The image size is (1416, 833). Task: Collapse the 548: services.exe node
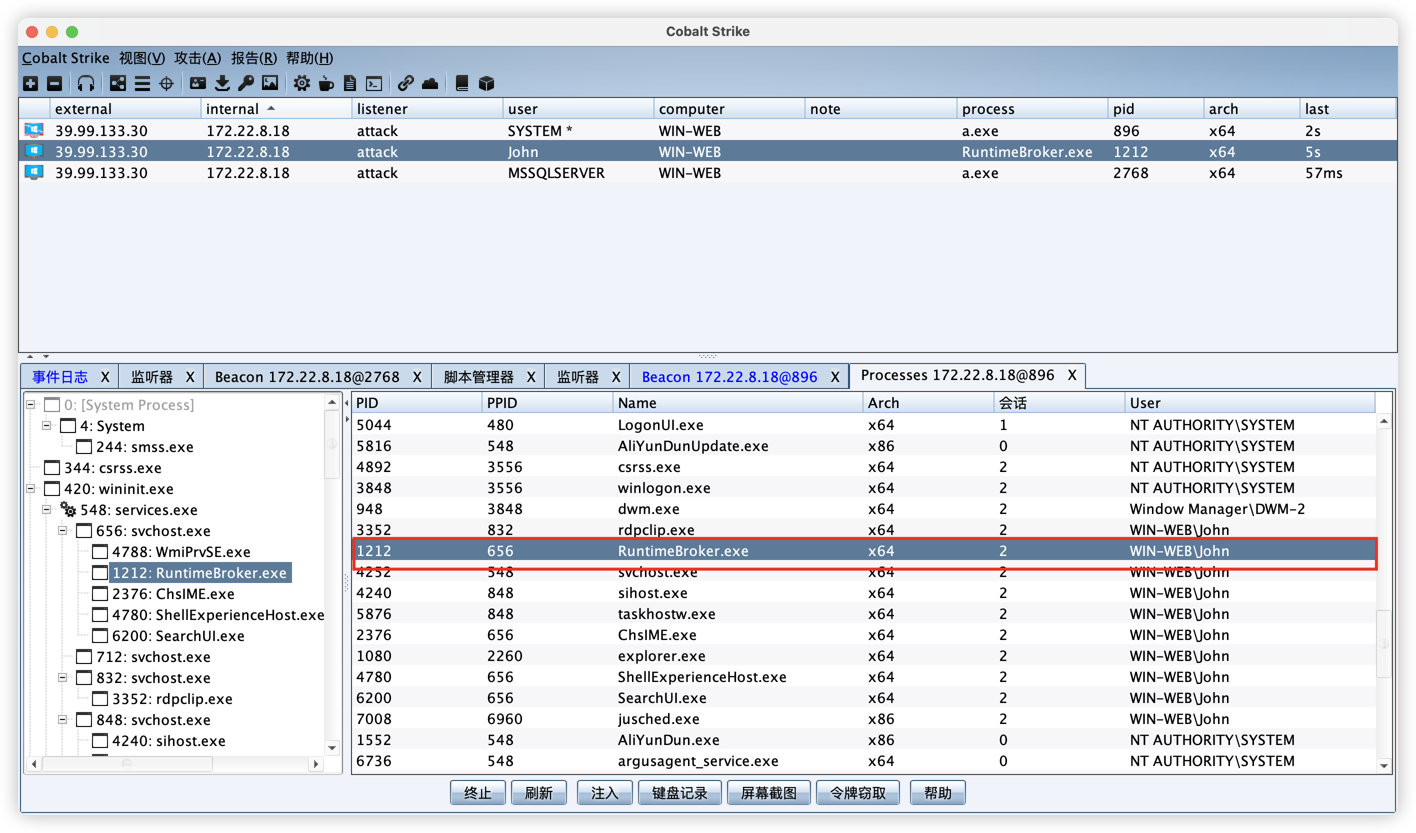(46, 509)
